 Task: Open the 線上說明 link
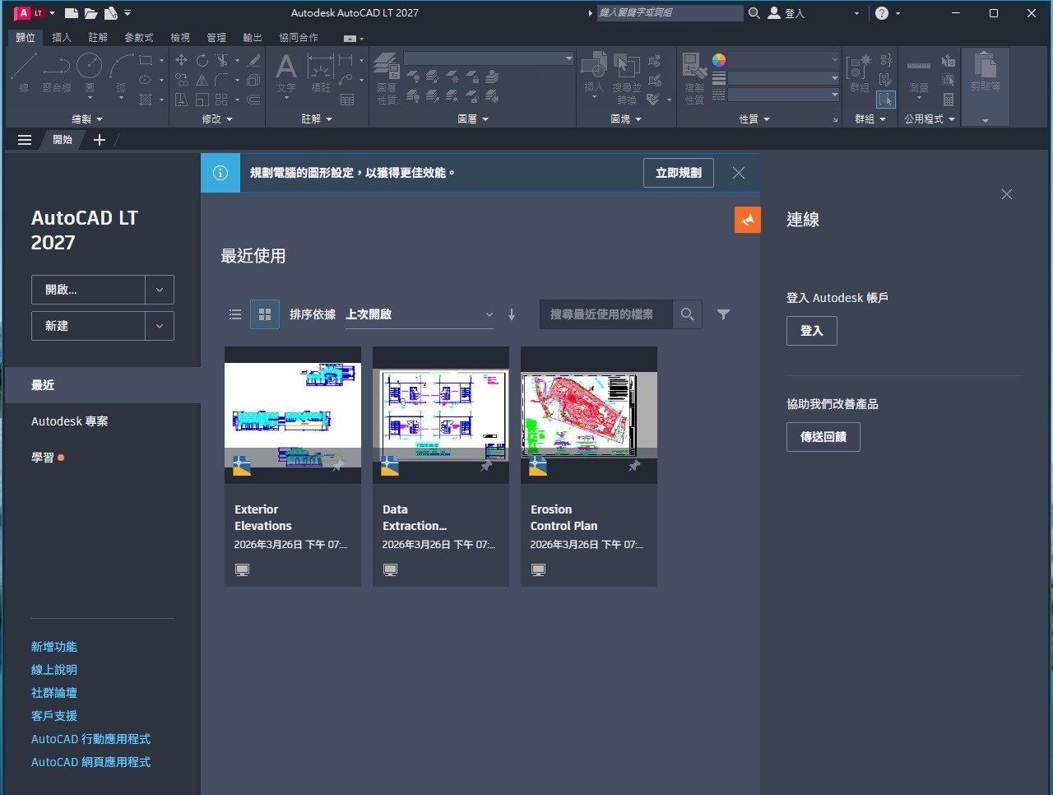click(x=54, y=670)
